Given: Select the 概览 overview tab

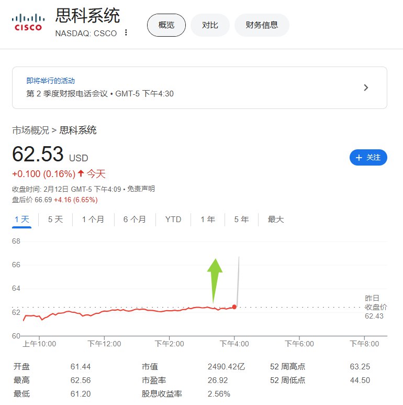Looking at the screenshot, I should (166, 25).
